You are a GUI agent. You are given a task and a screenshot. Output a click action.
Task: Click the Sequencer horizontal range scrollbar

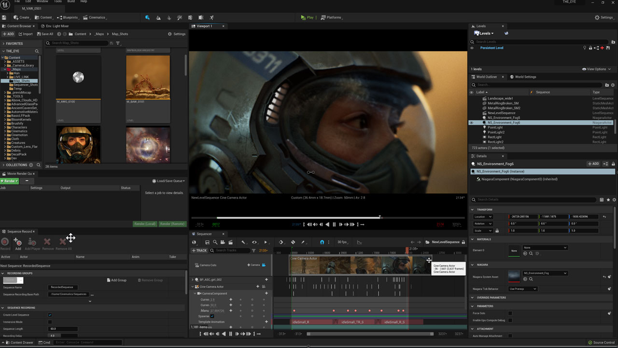pyautogui.click(x=370, y=334)
